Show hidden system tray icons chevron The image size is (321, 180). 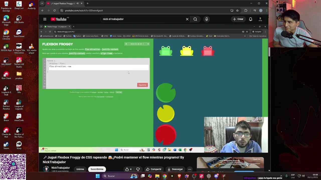point(281,176)
